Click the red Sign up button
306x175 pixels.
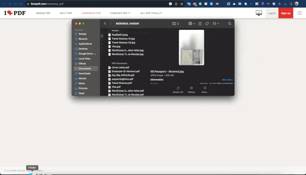pos(286,13)
